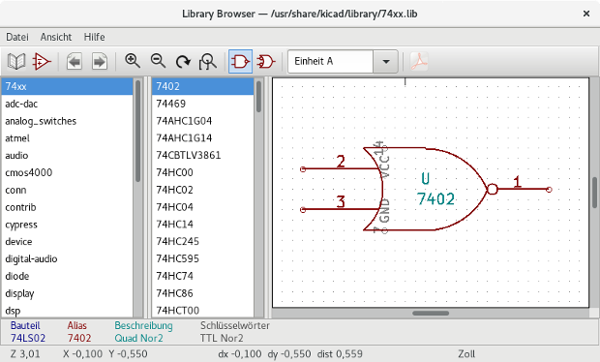Open the Ansicht menu
This screenshot has width=600, height=362.
click(56, 37)
